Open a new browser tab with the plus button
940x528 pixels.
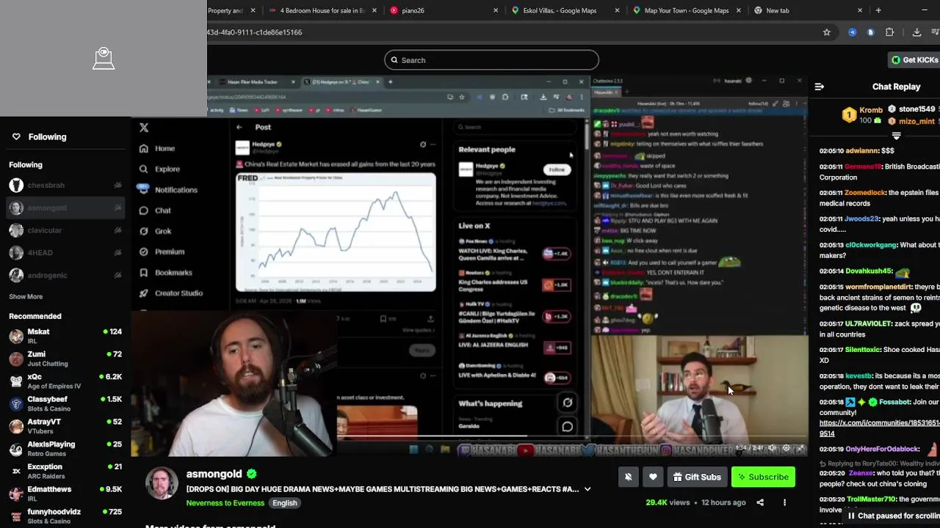[878, 10]
